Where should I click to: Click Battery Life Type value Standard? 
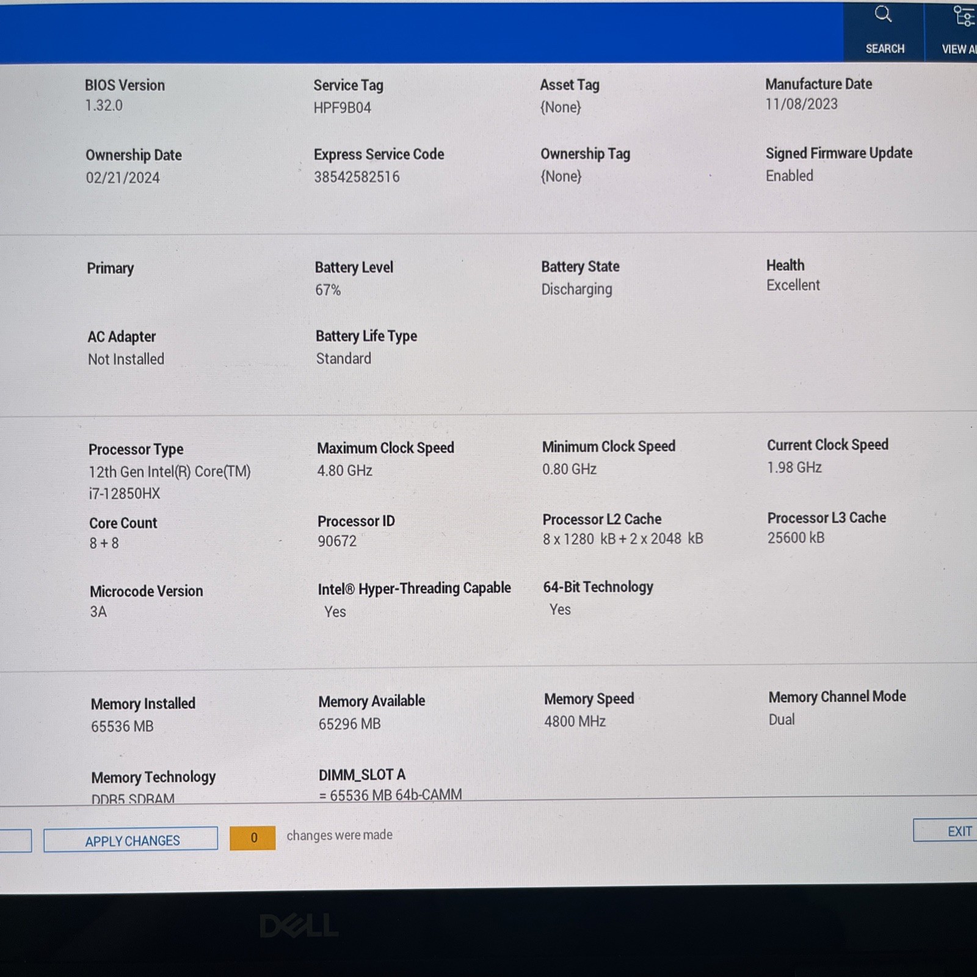[344, 358]
